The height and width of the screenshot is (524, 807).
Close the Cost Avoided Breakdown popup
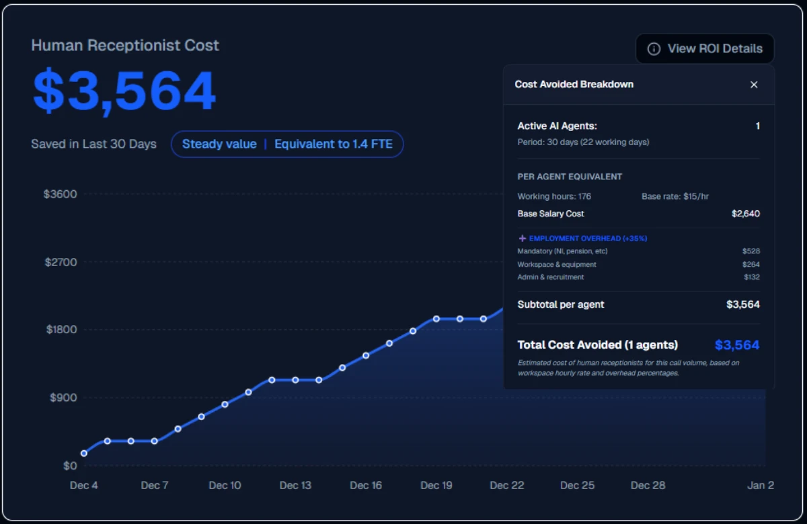754,85
